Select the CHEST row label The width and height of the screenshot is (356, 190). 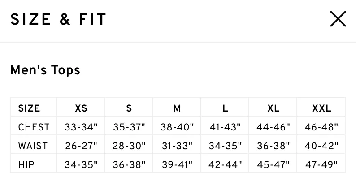coord(34,127)
